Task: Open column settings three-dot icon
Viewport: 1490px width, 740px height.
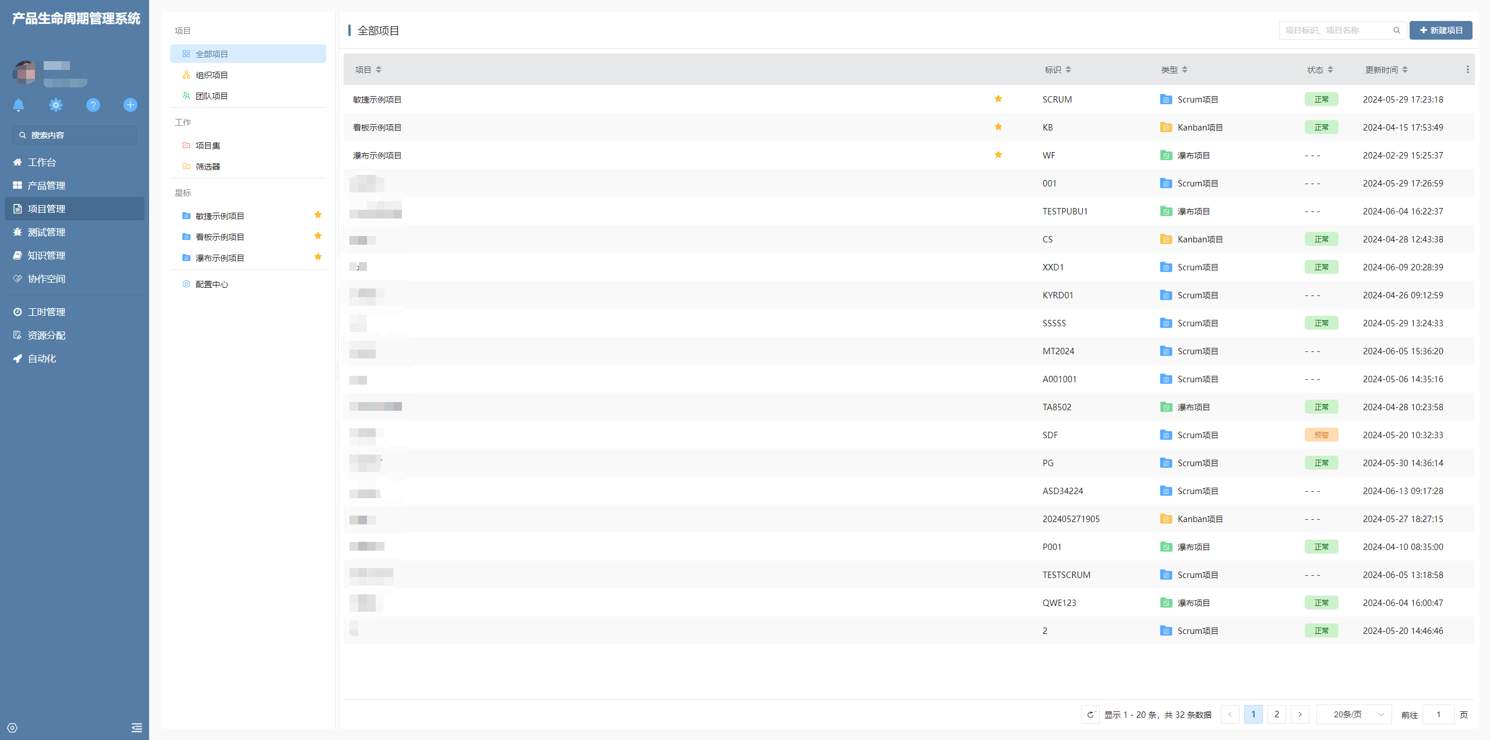Action: [1467, 69]
